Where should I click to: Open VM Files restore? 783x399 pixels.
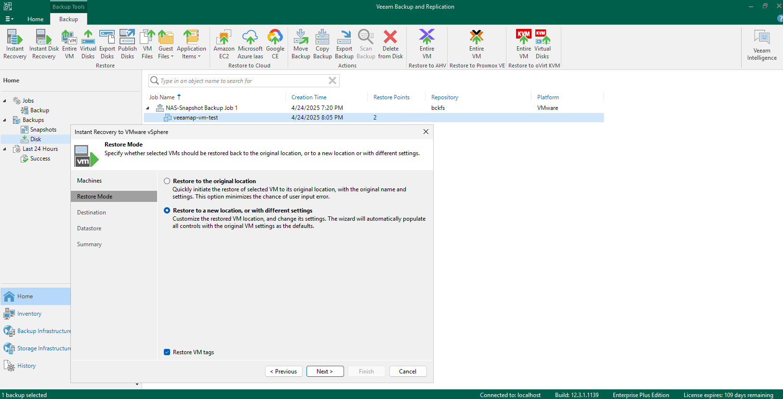[147, 44]
